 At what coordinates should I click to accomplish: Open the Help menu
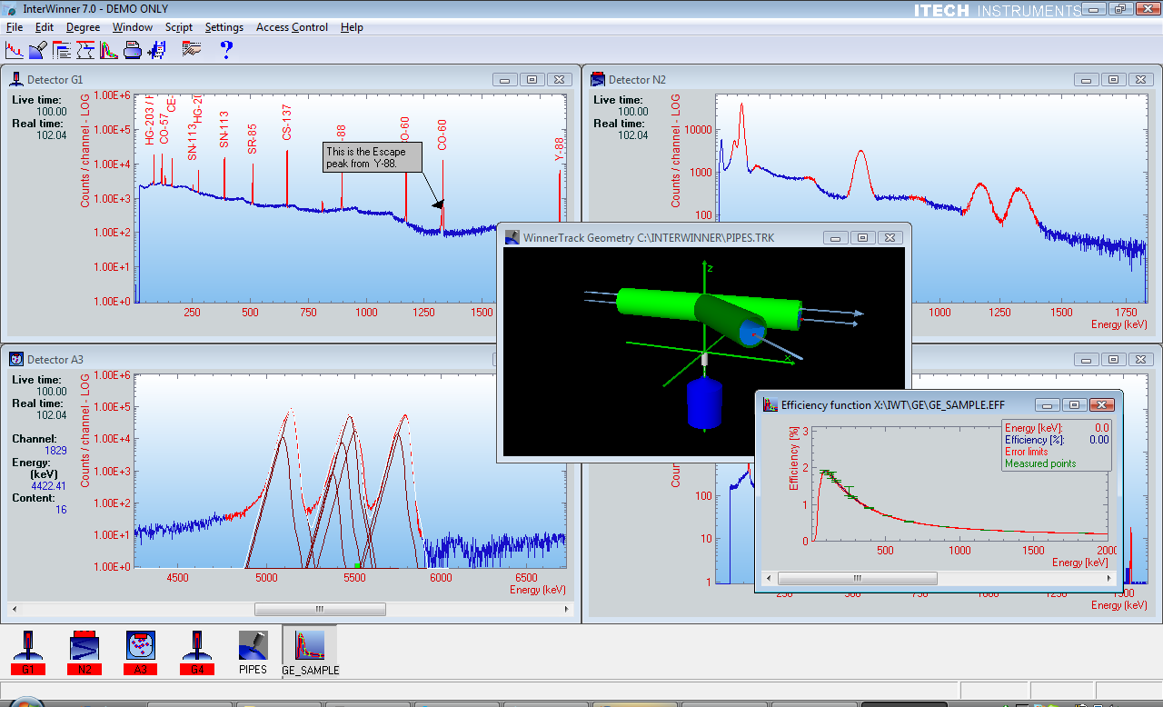pyautogui.click(x=352, y=27)
